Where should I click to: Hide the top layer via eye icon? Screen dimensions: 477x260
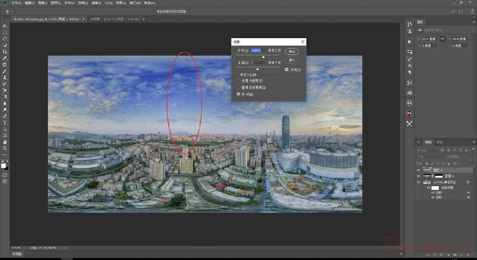pyautogui.click(x=418, y=170)
